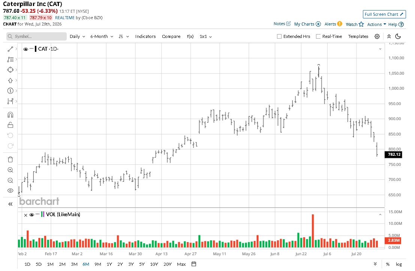The height and width of the screenshot is (271, 415).
Task: Toggle the lock drawings icon
Action: [10, 125]
